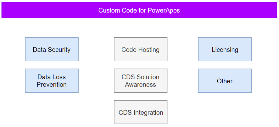Viewport: 279px width, 127px height.
Task: Click the word PowerApps in the banner title
Action: pyautogui.click(x=164, y=10)
